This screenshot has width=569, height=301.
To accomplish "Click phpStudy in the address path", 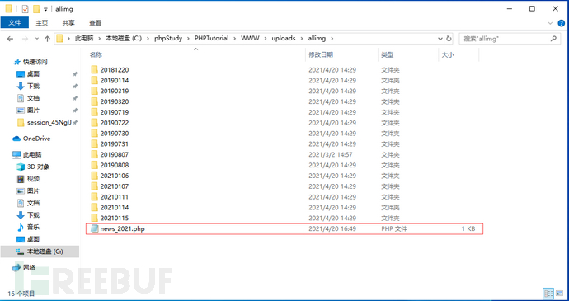I will tap(168, 38).
